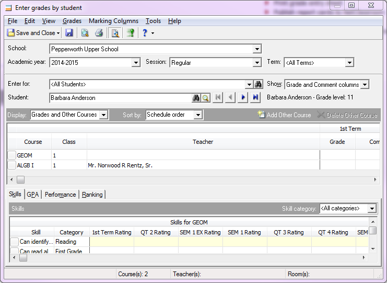Click the QT 2 Rating column header
The width and height of the screenshot is (387, 283).
(x=156, y=232)
